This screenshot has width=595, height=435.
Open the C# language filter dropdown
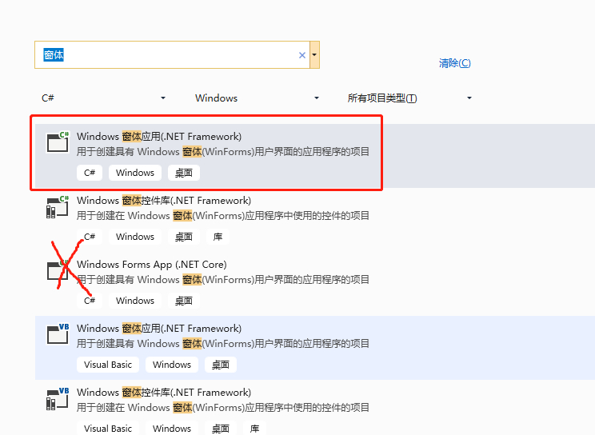103,98
